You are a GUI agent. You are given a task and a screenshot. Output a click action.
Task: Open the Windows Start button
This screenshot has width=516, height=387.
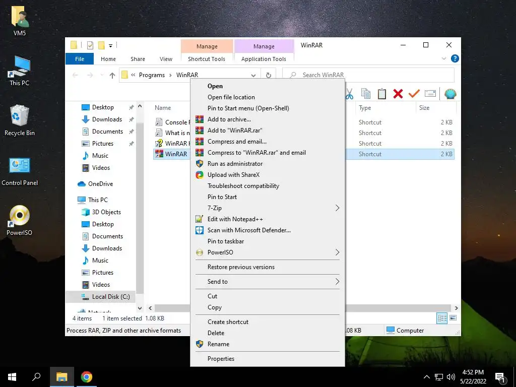tap(12, 377)
